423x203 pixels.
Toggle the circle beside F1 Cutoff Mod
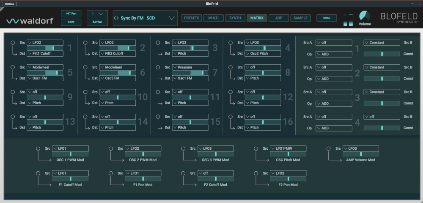tap(39, 173)
